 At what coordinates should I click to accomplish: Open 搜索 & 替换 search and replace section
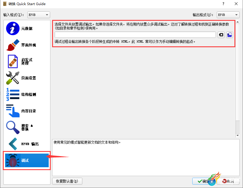coord(27,127)
